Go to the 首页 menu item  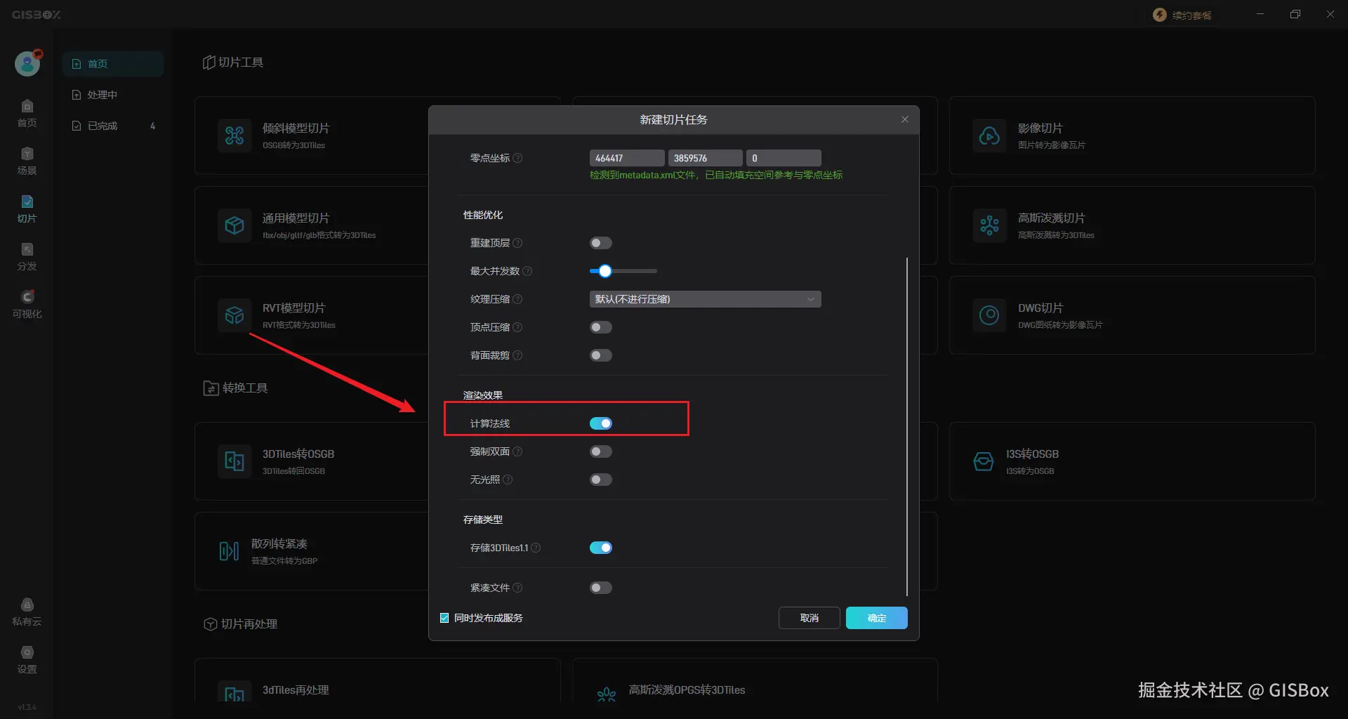tap(113, 64)
